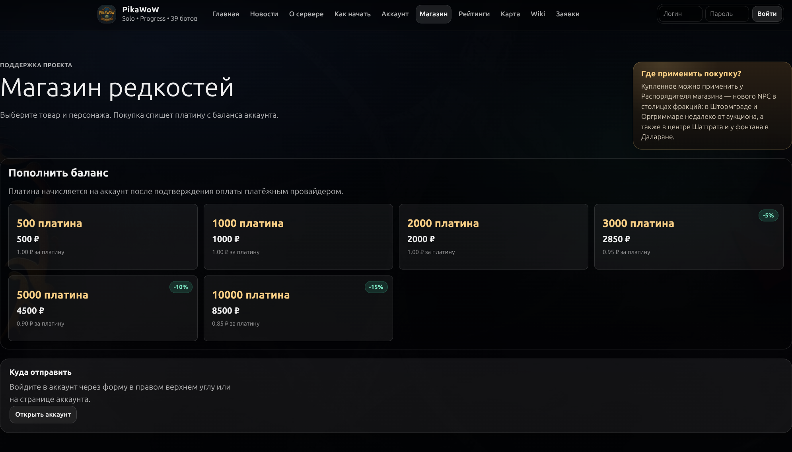Image resolution: width=792 pixels, height=452 pixels.
Task: Select the 3000 платина discounted package
Action: [x=689, y=237]
